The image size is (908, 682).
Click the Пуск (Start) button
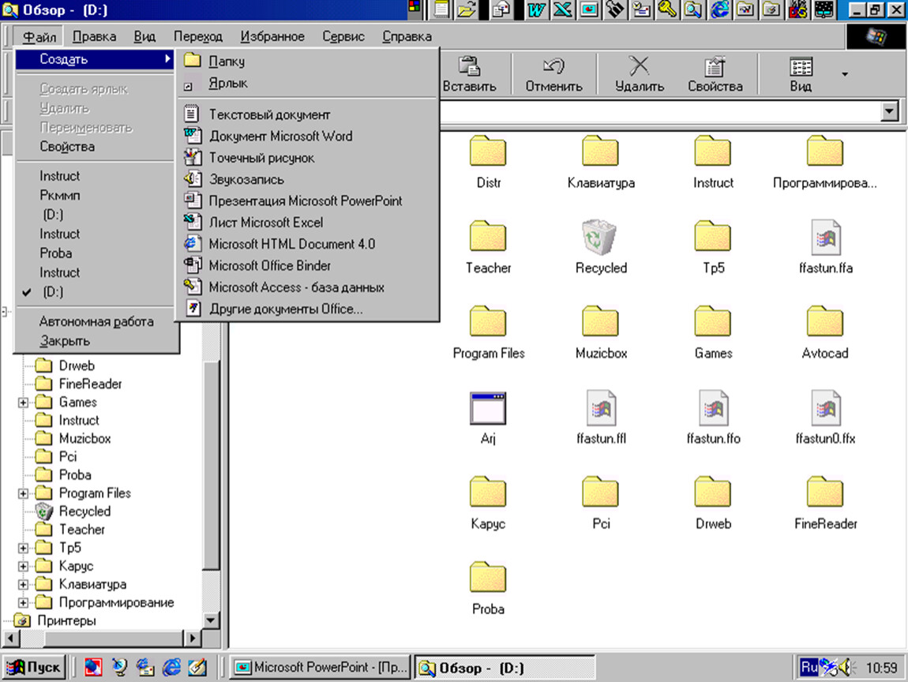click(34, 668)
